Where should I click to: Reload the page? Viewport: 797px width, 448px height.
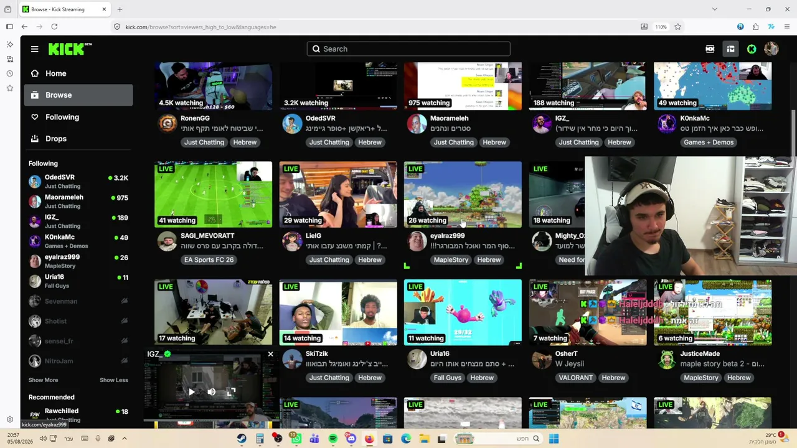coord(54,27)
